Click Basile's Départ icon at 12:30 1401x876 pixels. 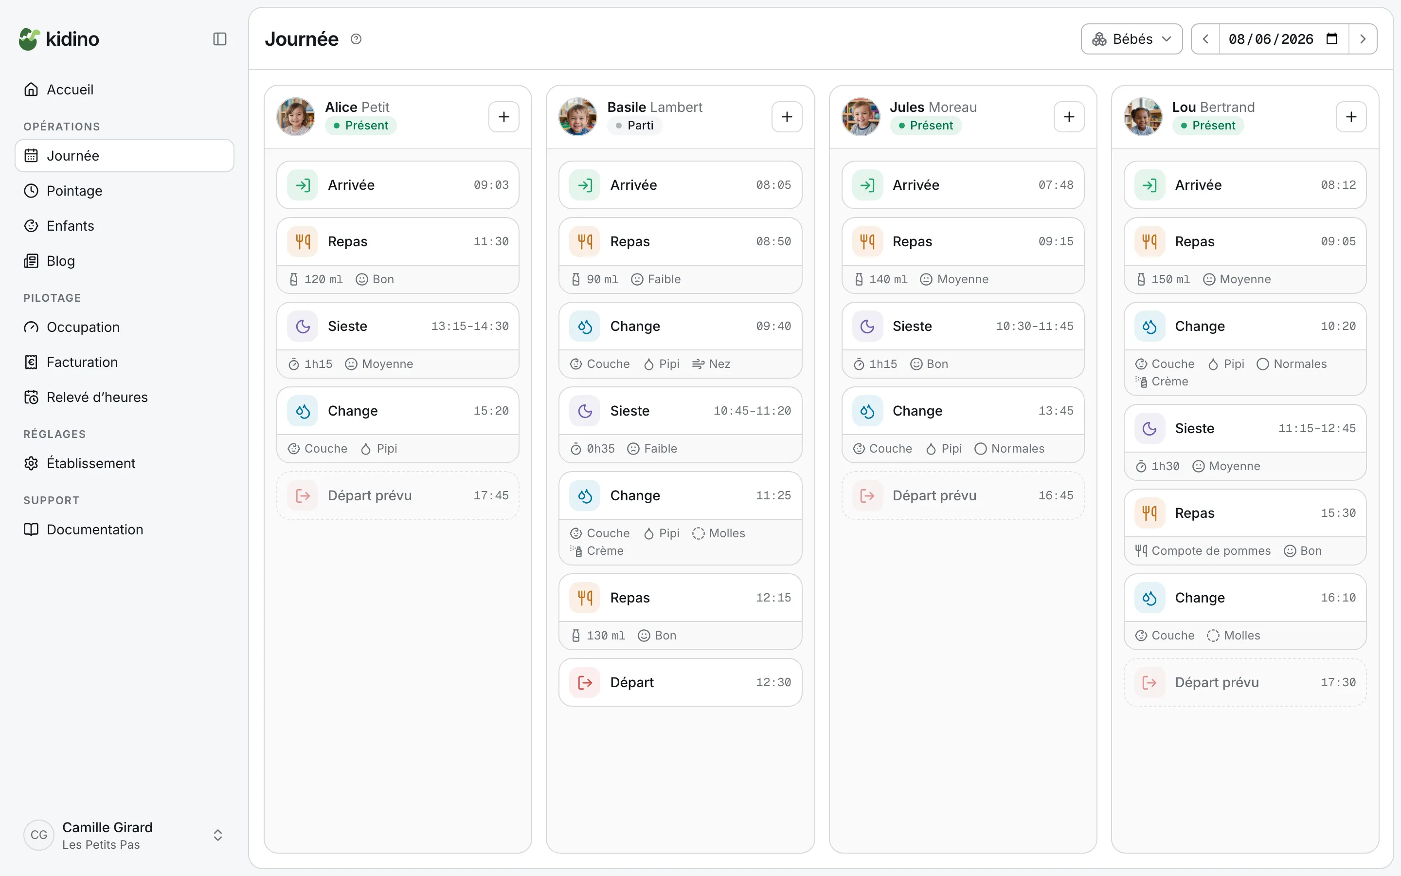tap(585, 682)
